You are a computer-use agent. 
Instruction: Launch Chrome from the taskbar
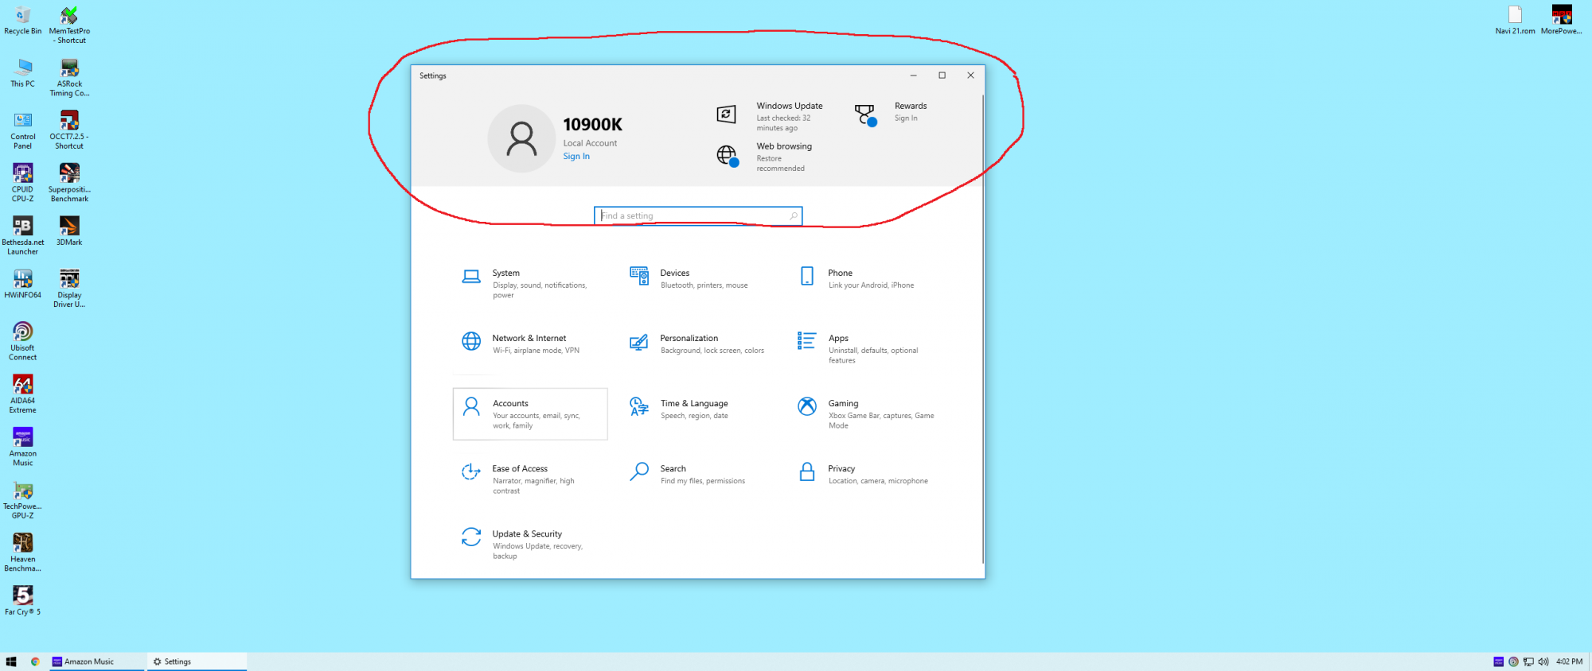click(x=35, y=661)
